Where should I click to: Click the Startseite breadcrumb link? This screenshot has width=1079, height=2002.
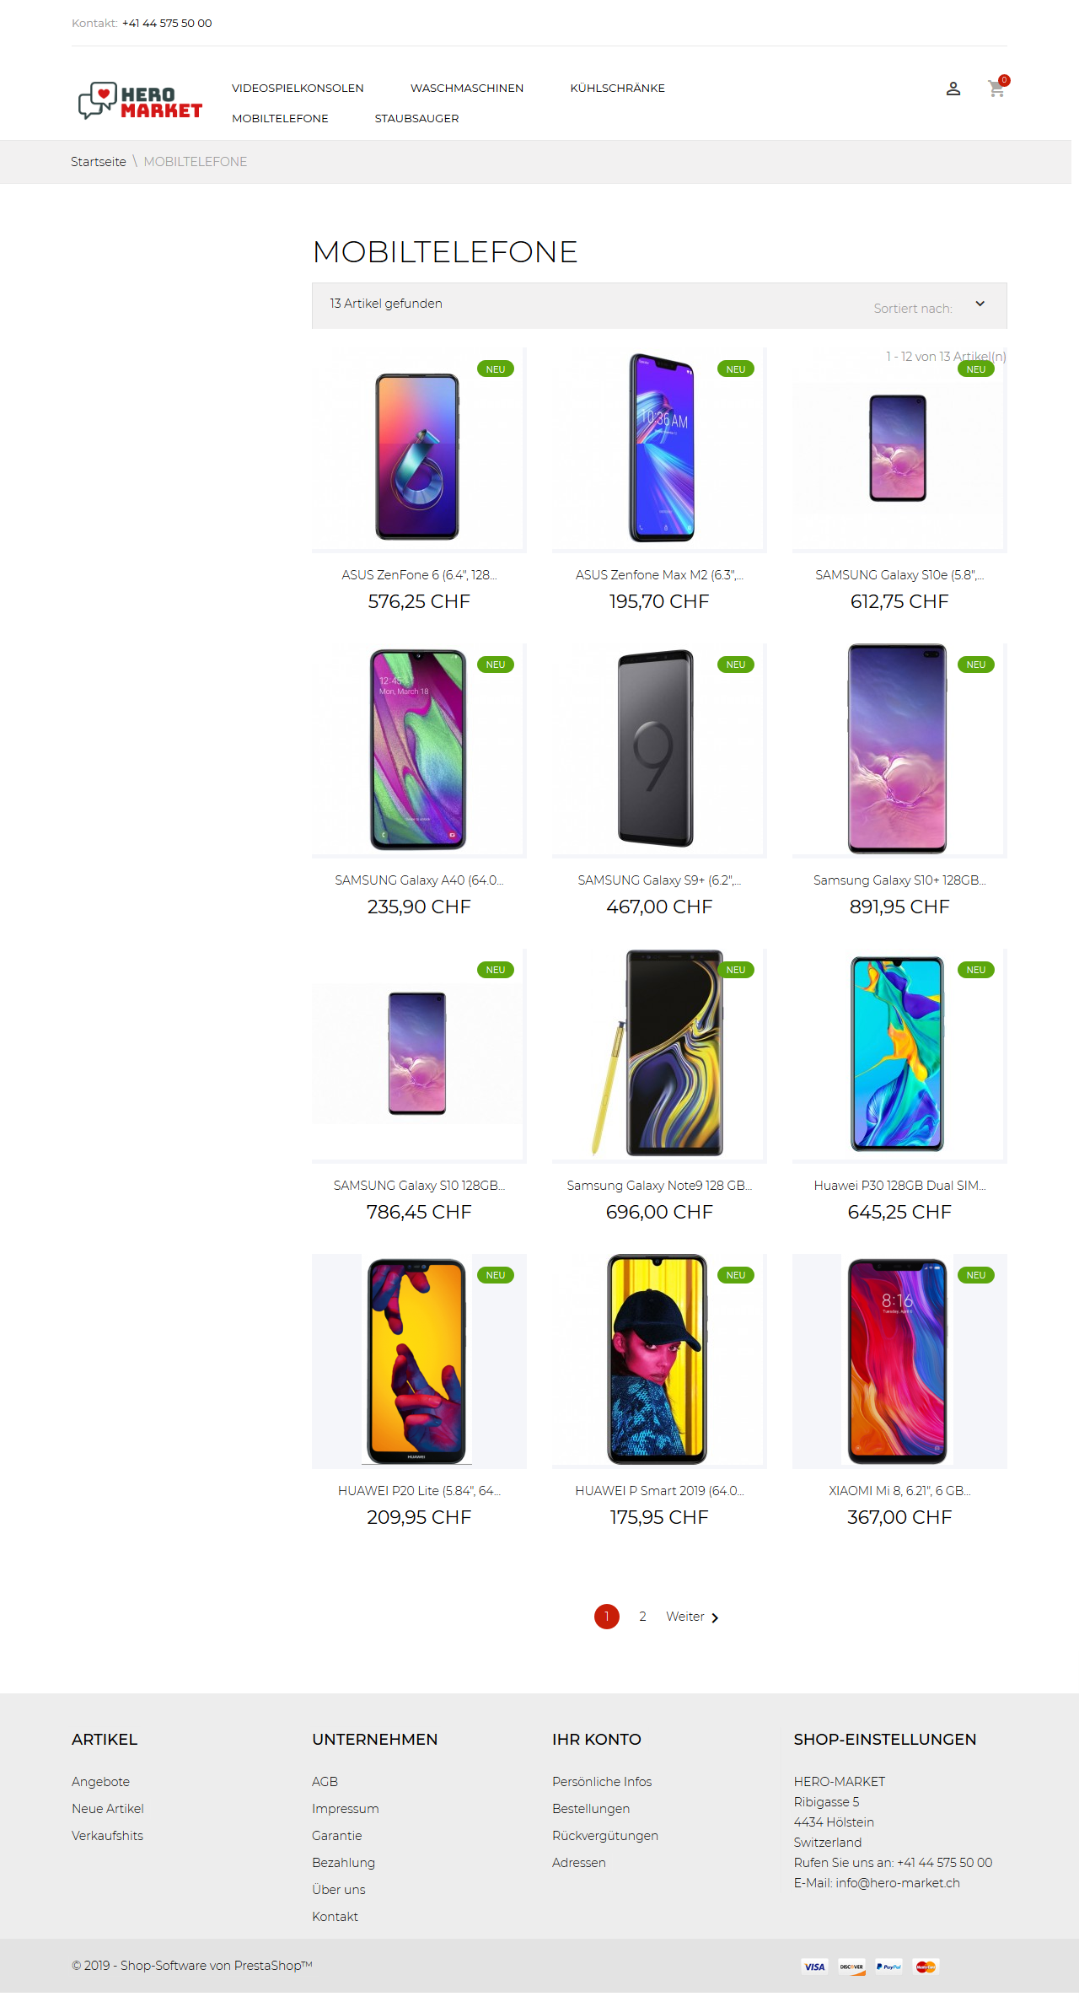point(99,162)
